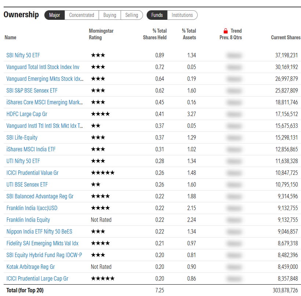Open ICICI Prudential Large Cap Gr link
The image size is (301, 296).
[x=37, y=278]
